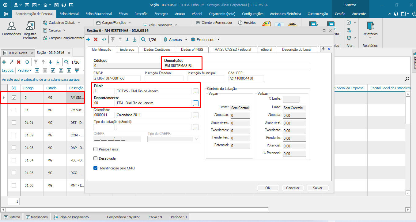Image resolution: width=416 pixels, height=222 pixels.
Task: Click the Horários clock icon
Action: (x=240, y=23)
